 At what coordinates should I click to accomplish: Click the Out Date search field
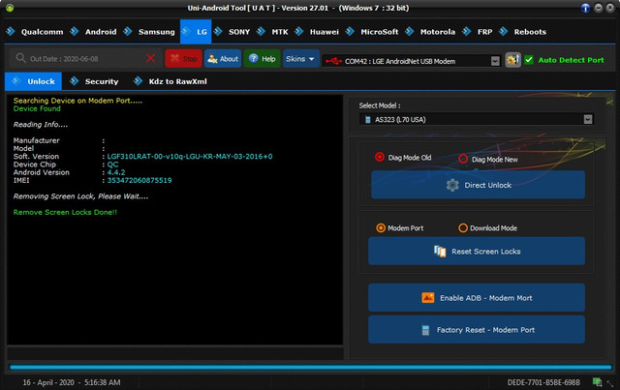pos(82,59)
